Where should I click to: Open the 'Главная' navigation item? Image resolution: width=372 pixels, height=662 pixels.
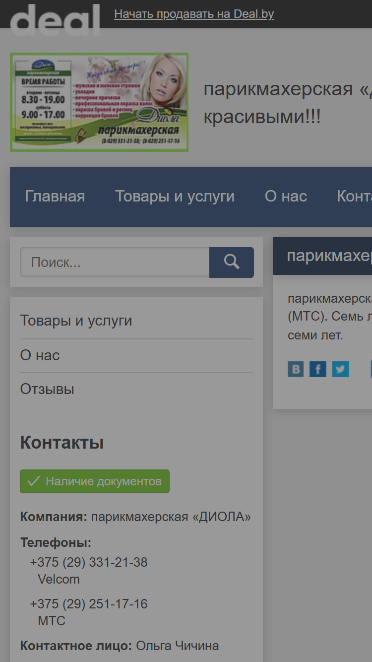coord(55,197)
